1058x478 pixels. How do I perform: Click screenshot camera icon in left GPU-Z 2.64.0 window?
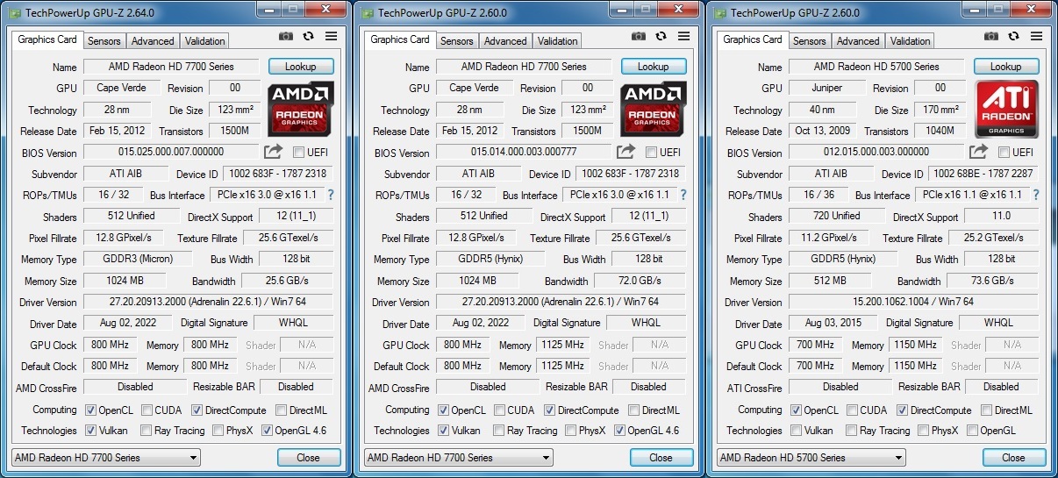tap(286, 37)
